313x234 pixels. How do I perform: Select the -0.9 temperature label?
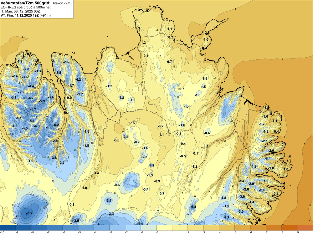click(x=157, y=181)
